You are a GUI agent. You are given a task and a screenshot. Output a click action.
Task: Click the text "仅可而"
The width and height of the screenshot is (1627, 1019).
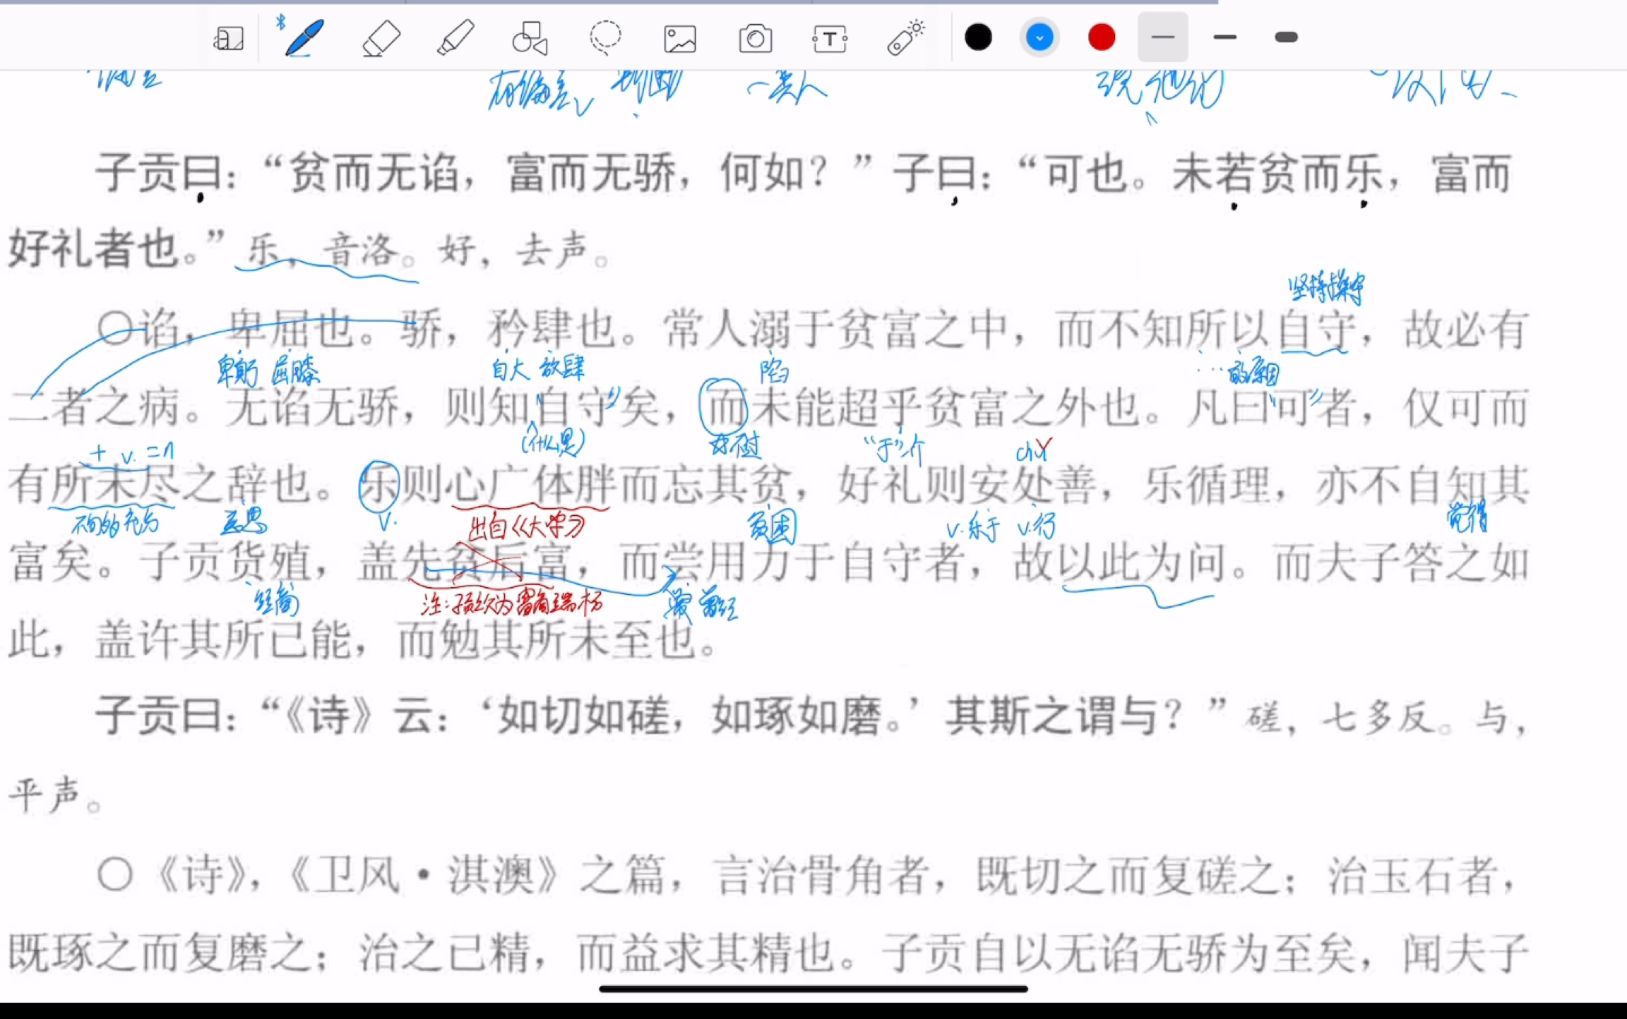point(1466,408)
